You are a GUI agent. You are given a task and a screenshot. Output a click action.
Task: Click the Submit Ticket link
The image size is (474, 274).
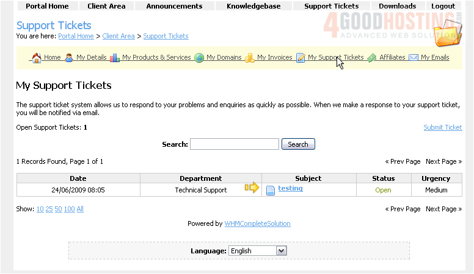point(442,127)
